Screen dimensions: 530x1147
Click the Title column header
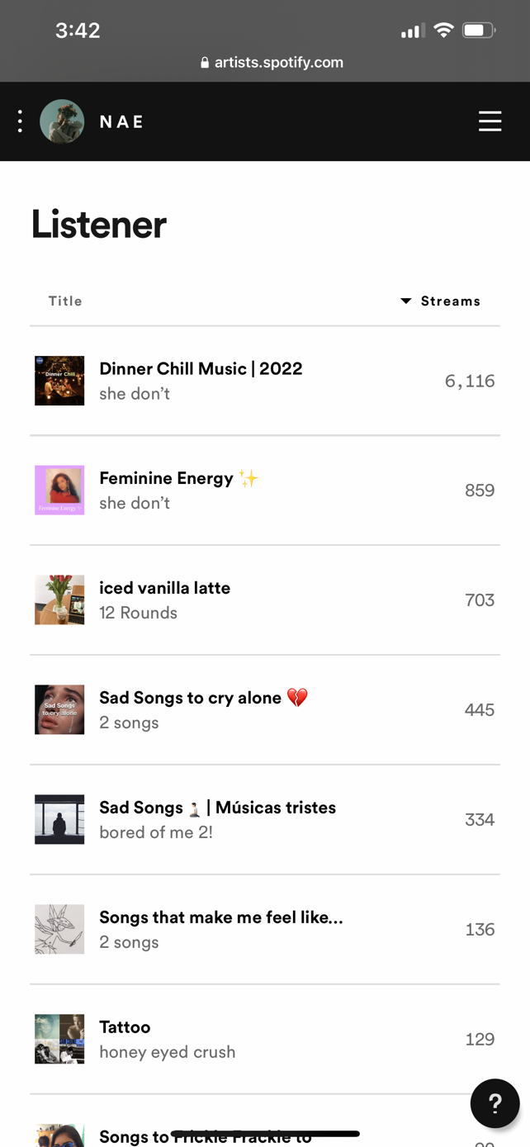[x=65, y=301]
